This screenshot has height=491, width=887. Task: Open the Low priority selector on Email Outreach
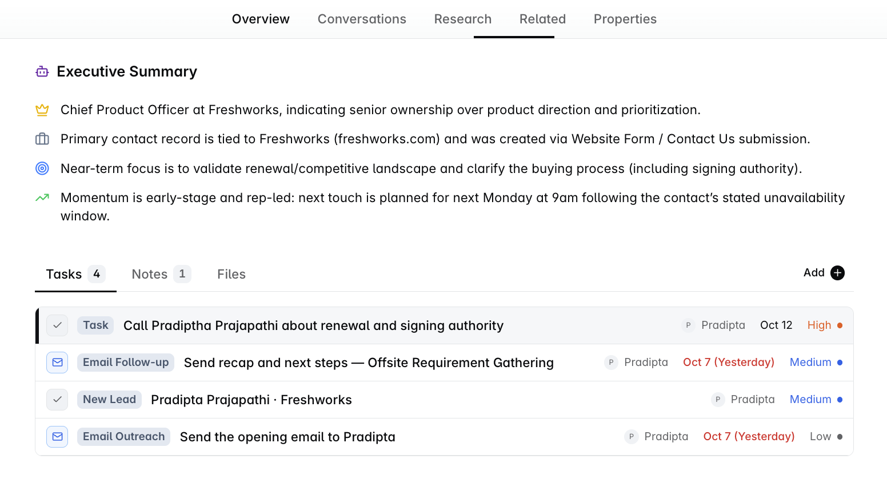pos(826,437)
